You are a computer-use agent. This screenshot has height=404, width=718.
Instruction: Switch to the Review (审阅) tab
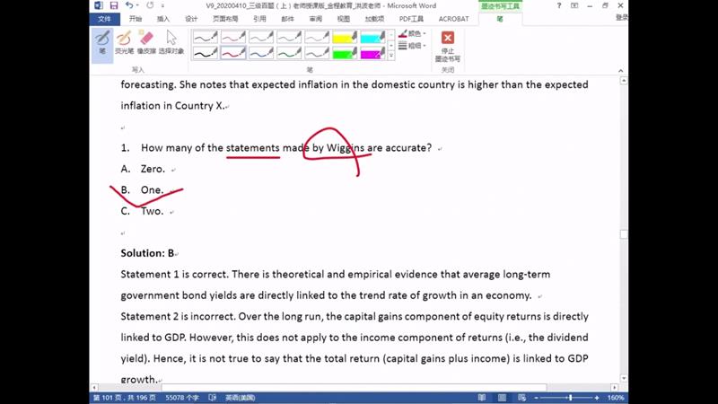click(316, 19)
